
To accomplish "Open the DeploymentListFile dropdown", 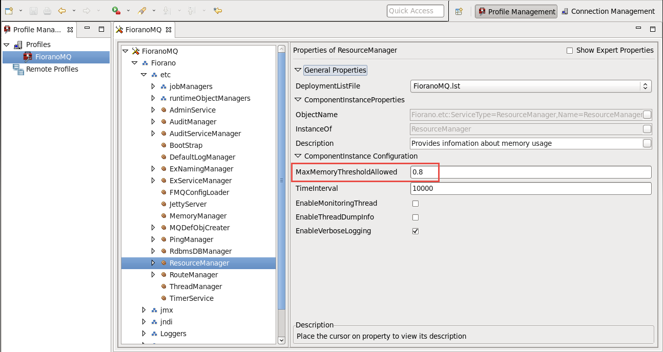I will click(x=531, y=86).
